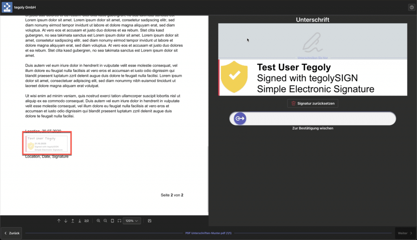
Task: Fit PDF page to viewer width
Action: [x=119, y=221]
